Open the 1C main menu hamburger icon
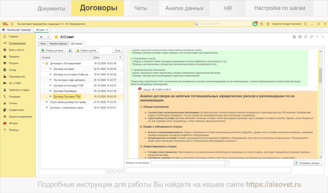Image resolution: width=328 pixels, height=193 pixels. (12, 24)
